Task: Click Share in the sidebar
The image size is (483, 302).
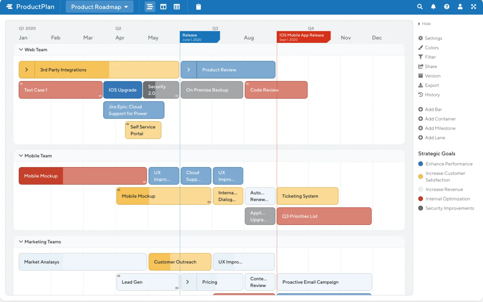Action: point(428,67)
